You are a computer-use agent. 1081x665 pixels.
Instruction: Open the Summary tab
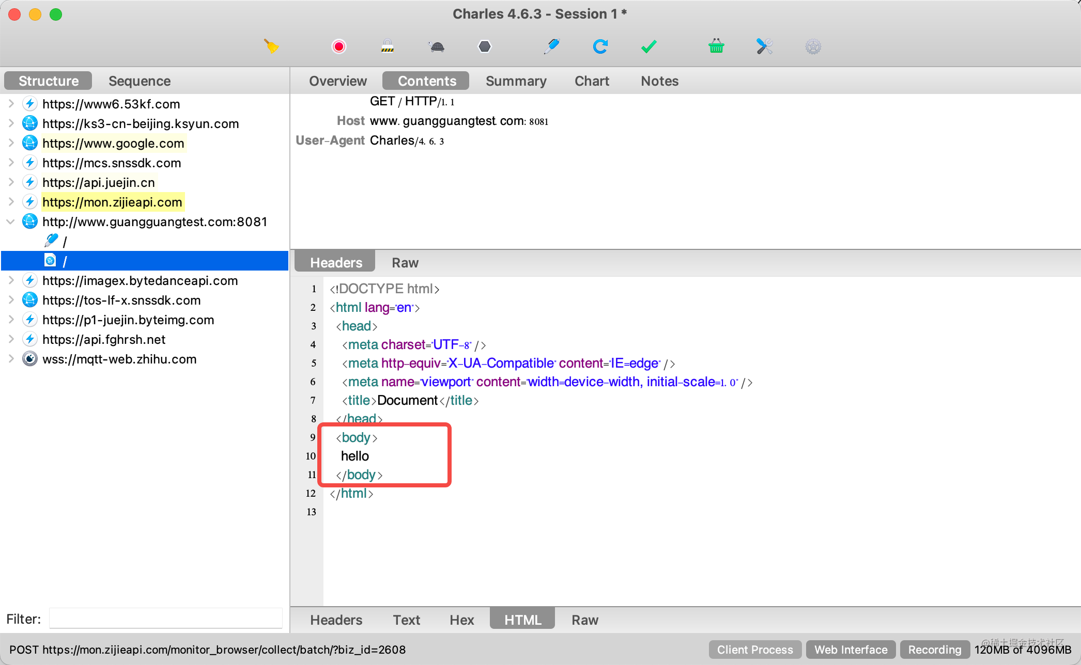tap(516, 81)
